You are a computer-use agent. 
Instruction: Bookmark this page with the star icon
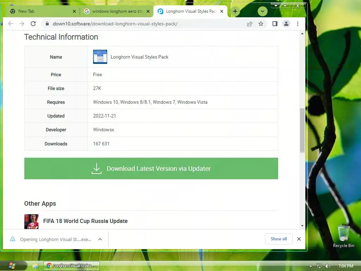point(261,24)
